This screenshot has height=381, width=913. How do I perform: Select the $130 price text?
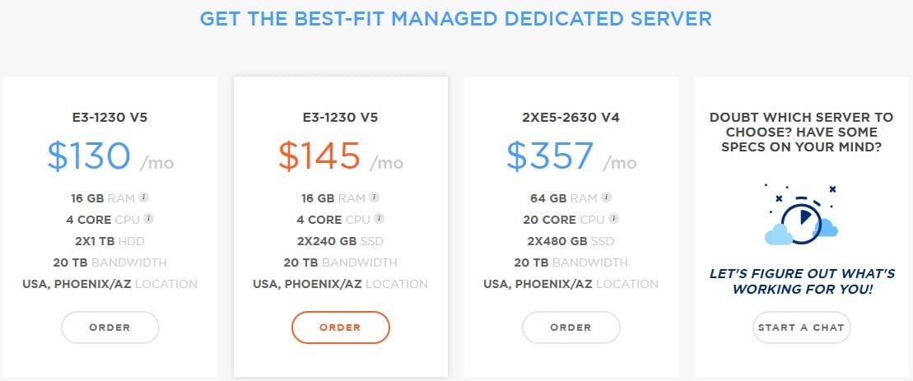click(89, 156)
